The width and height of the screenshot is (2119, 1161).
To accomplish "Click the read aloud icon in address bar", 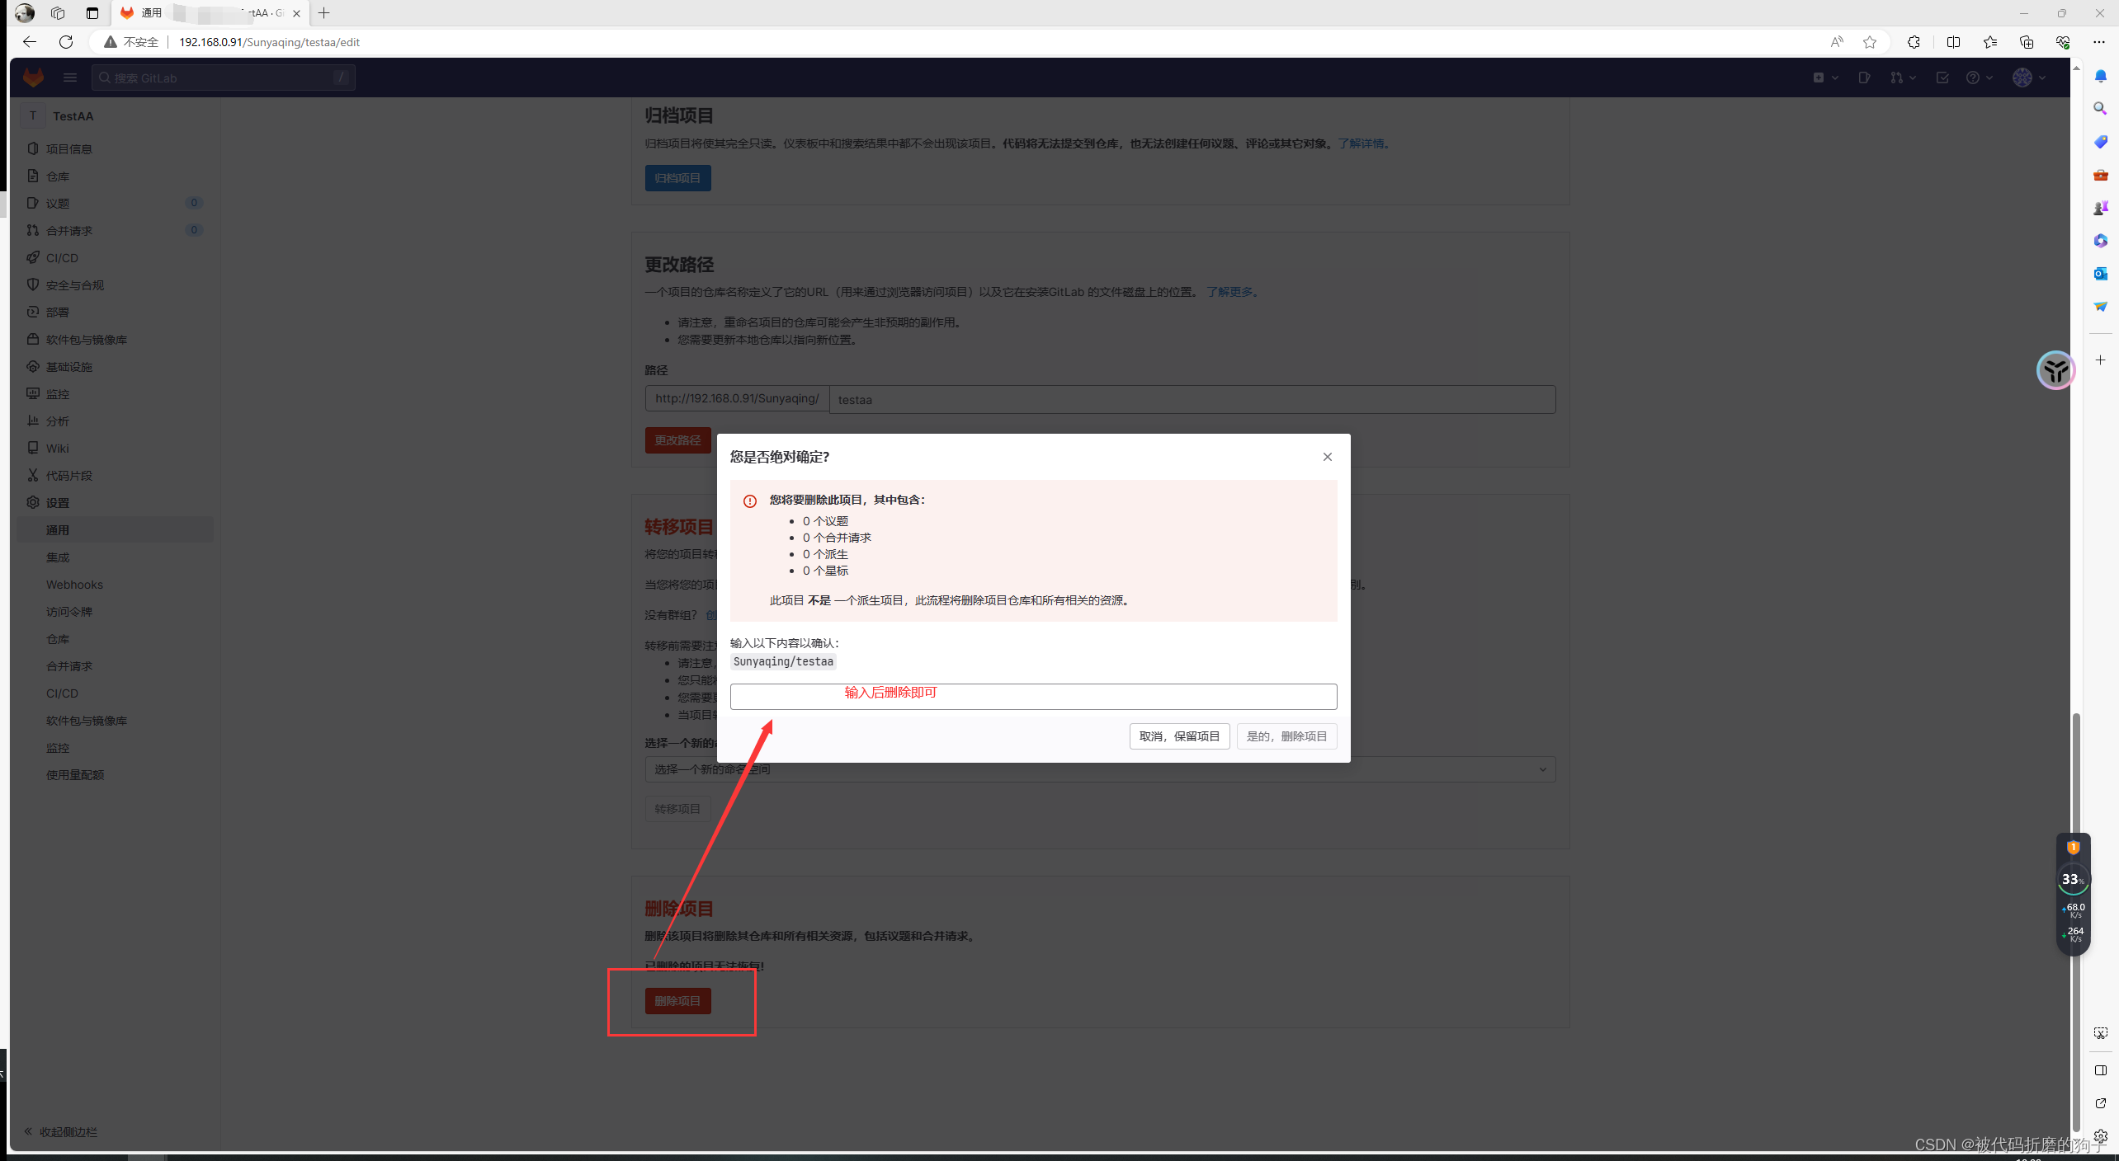I will [1836, 41].
